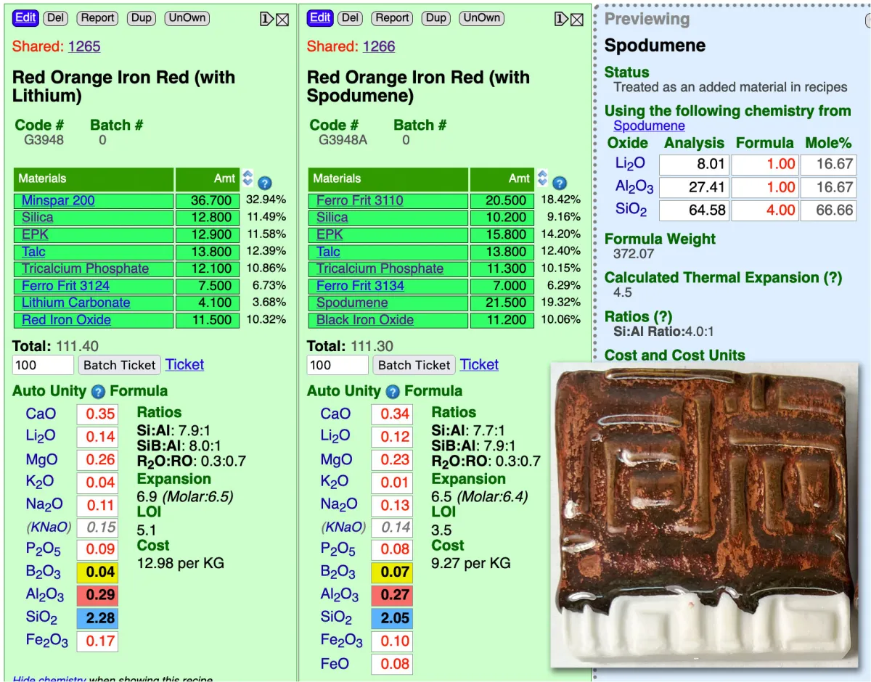Open Spodumene chemistry link in preview panel
The image size is (871, 682).
(x=649, y=126)
